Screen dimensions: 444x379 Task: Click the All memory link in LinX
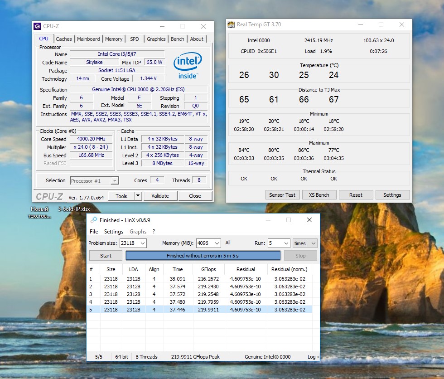[x=228, y=243]
